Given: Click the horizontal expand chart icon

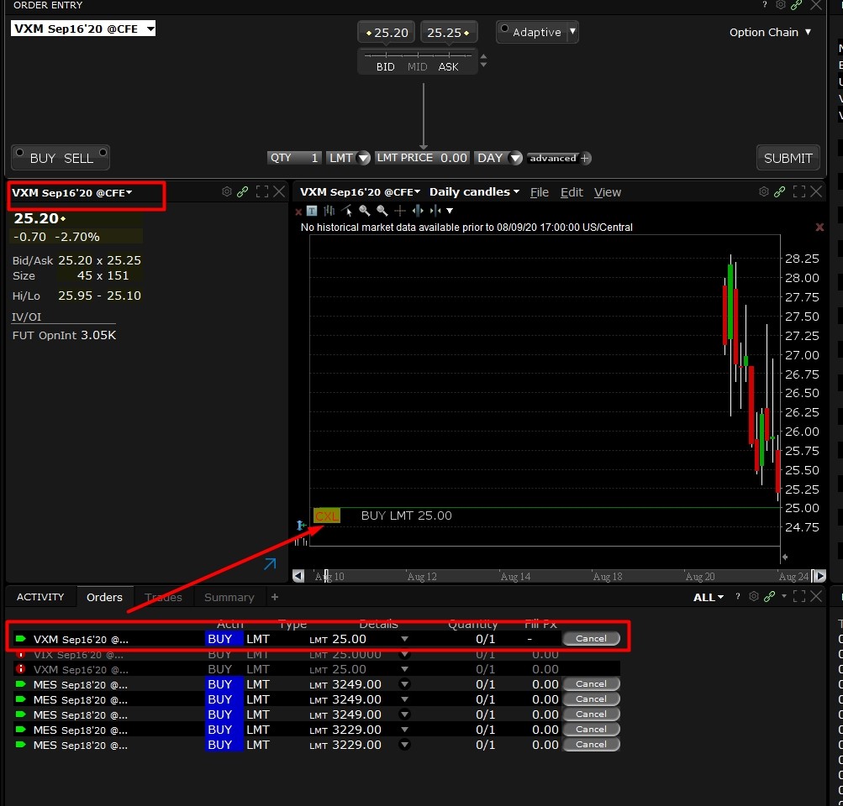Looking at the screenshot, I should pyautogui.click(x=417, y=211).
